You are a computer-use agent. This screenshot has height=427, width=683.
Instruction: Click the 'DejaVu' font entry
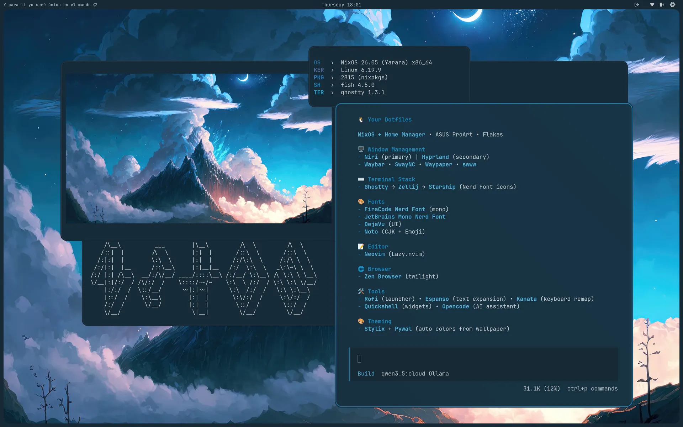(x=374, y=224)
